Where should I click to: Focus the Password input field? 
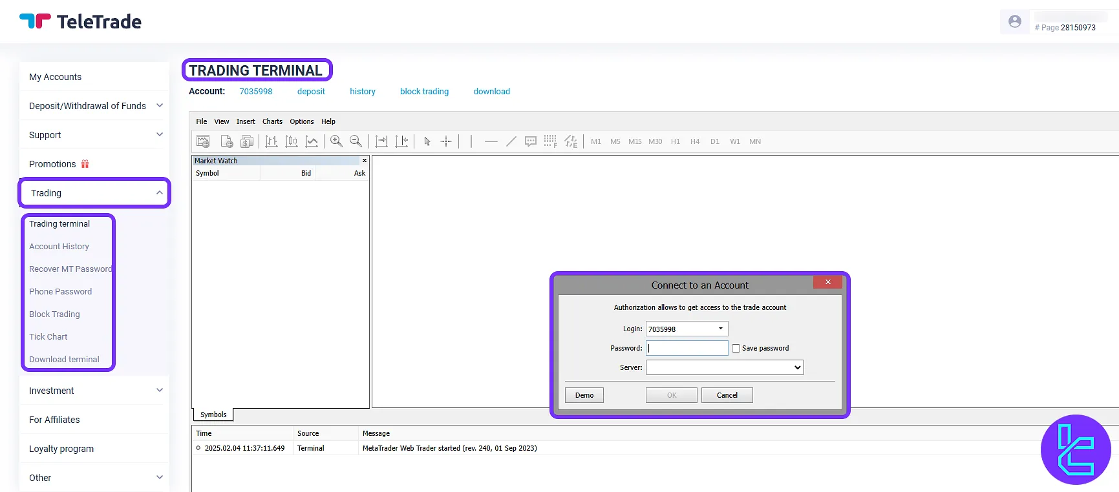coord(687,348)
